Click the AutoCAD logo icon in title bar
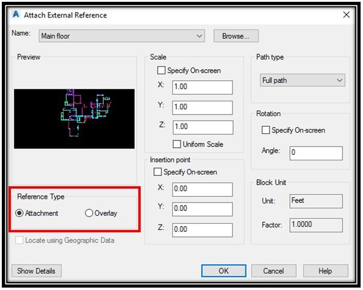 [x=16, y=14]
